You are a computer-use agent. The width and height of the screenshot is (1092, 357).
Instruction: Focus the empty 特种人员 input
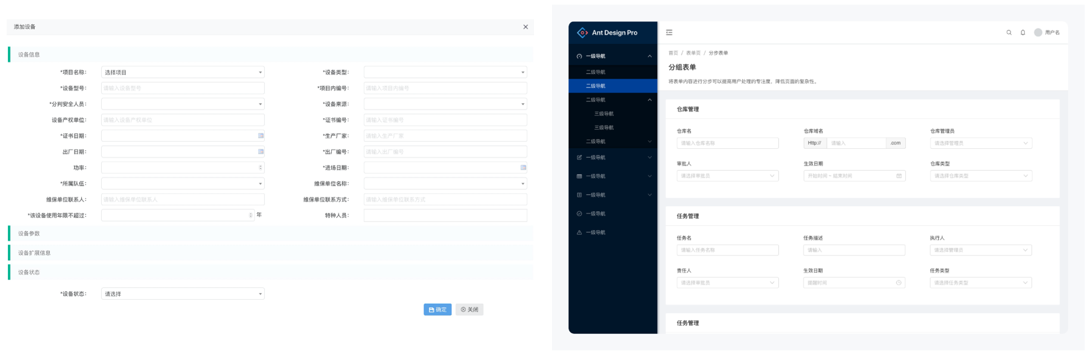coord(446,215)
